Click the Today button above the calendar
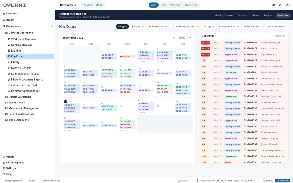The width and height of the screenshot is (293, 183). pos(182,38)
